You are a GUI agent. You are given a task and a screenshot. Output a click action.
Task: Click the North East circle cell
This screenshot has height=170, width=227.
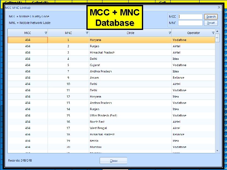pos(130,122)
